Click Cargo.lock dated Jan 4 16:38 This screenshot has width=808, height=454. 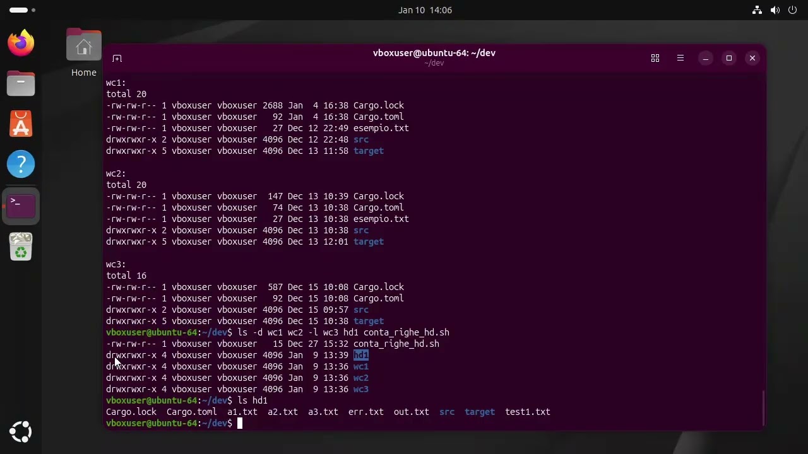pyautogui.click(x=379, y=105)
